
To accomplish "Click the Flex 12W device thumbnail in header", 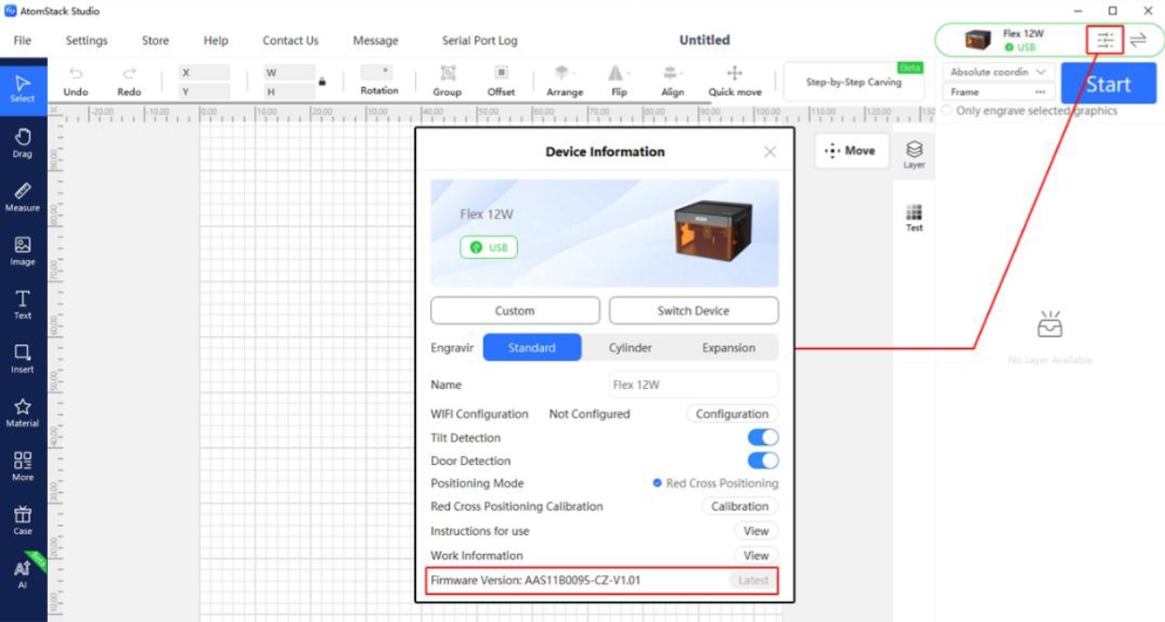I will tap(978, 40).
